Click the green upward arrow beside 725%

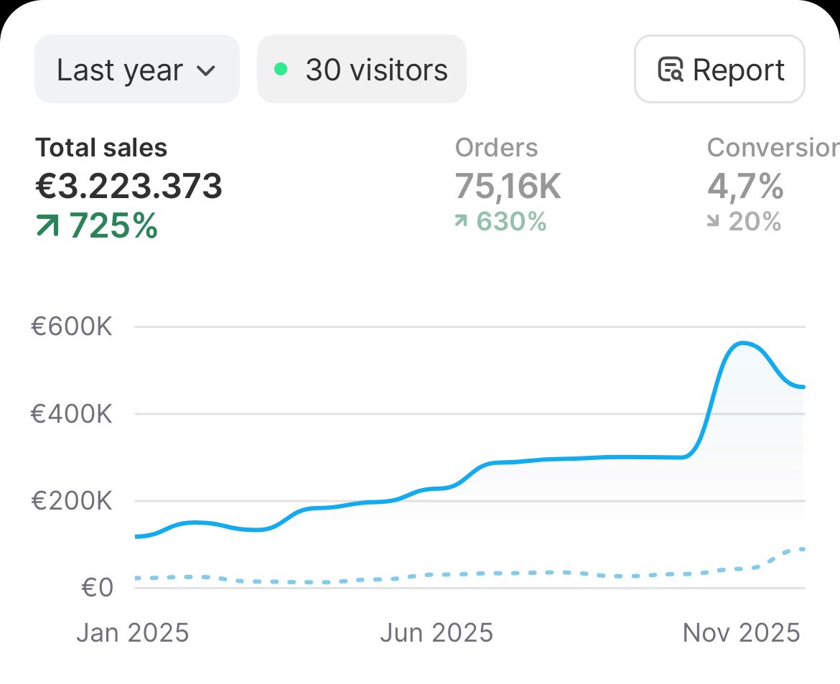tap(47, 225)
